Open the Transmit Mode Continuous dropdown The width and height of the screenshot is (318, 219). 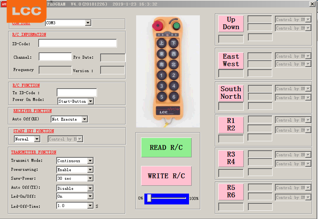90,161
